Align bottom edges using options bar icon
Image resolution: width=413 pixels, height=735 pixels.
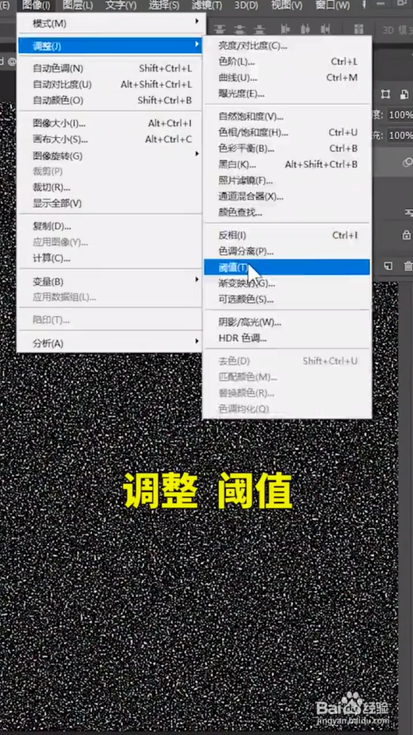[259, 30]
